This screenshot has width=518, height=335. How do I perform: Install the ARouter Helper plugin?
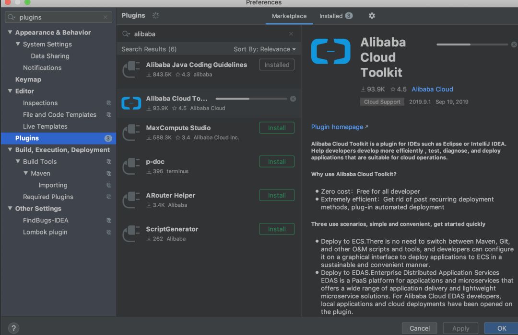point(277,195)
